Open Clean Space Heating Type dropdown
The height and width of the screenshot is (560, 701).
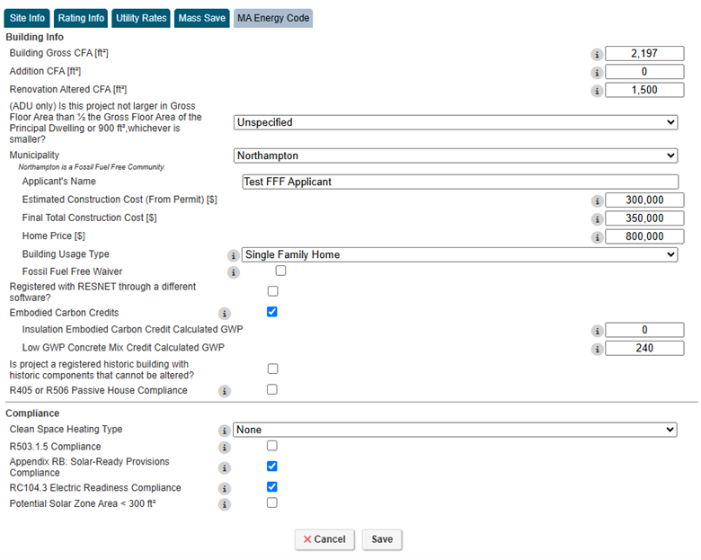455,430
